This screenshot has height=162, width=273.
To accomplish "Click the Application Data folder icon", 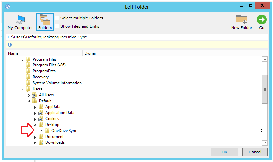I will pyautogui.click(x=41, y=113).
